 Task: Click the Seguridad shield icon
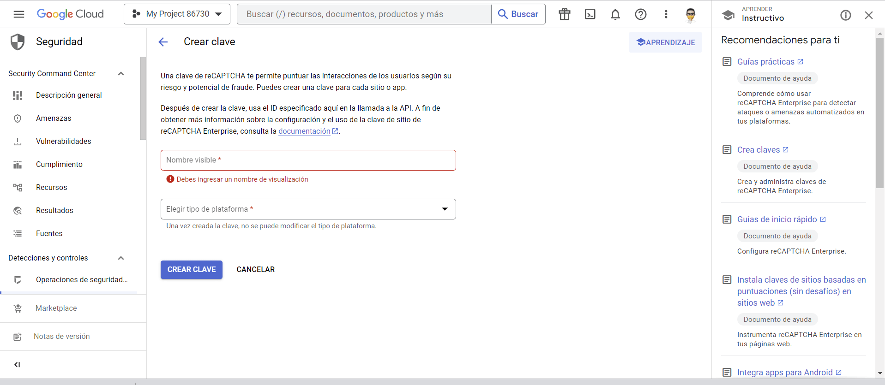18,42
